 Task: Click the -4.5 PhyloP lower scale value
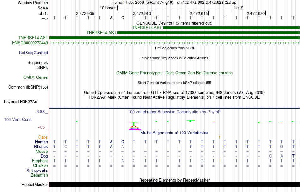(x=41, y=127)
